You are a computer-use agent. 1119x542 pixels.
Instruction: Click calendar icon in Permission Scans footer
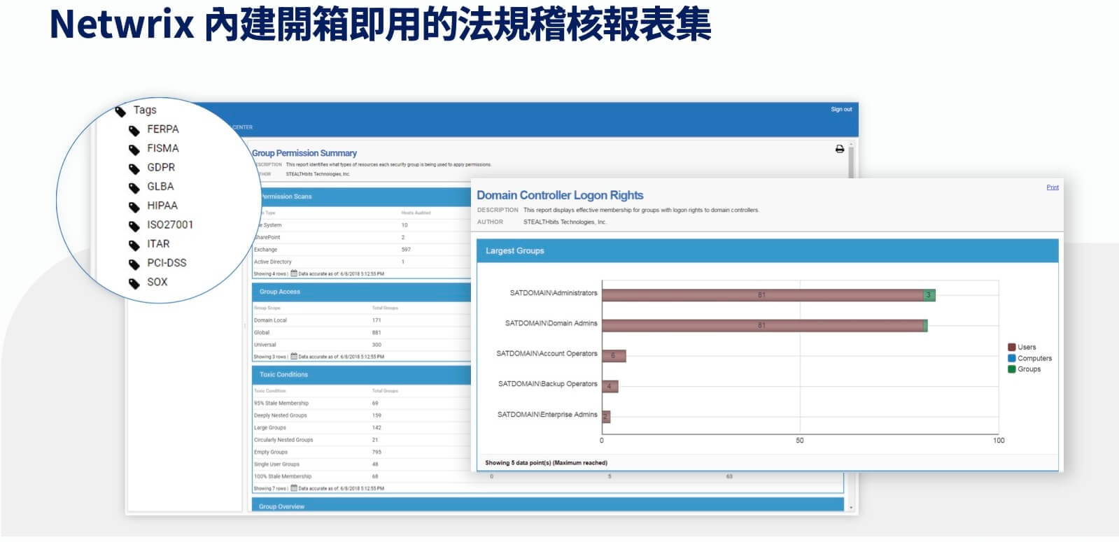[x=294, y=273]
